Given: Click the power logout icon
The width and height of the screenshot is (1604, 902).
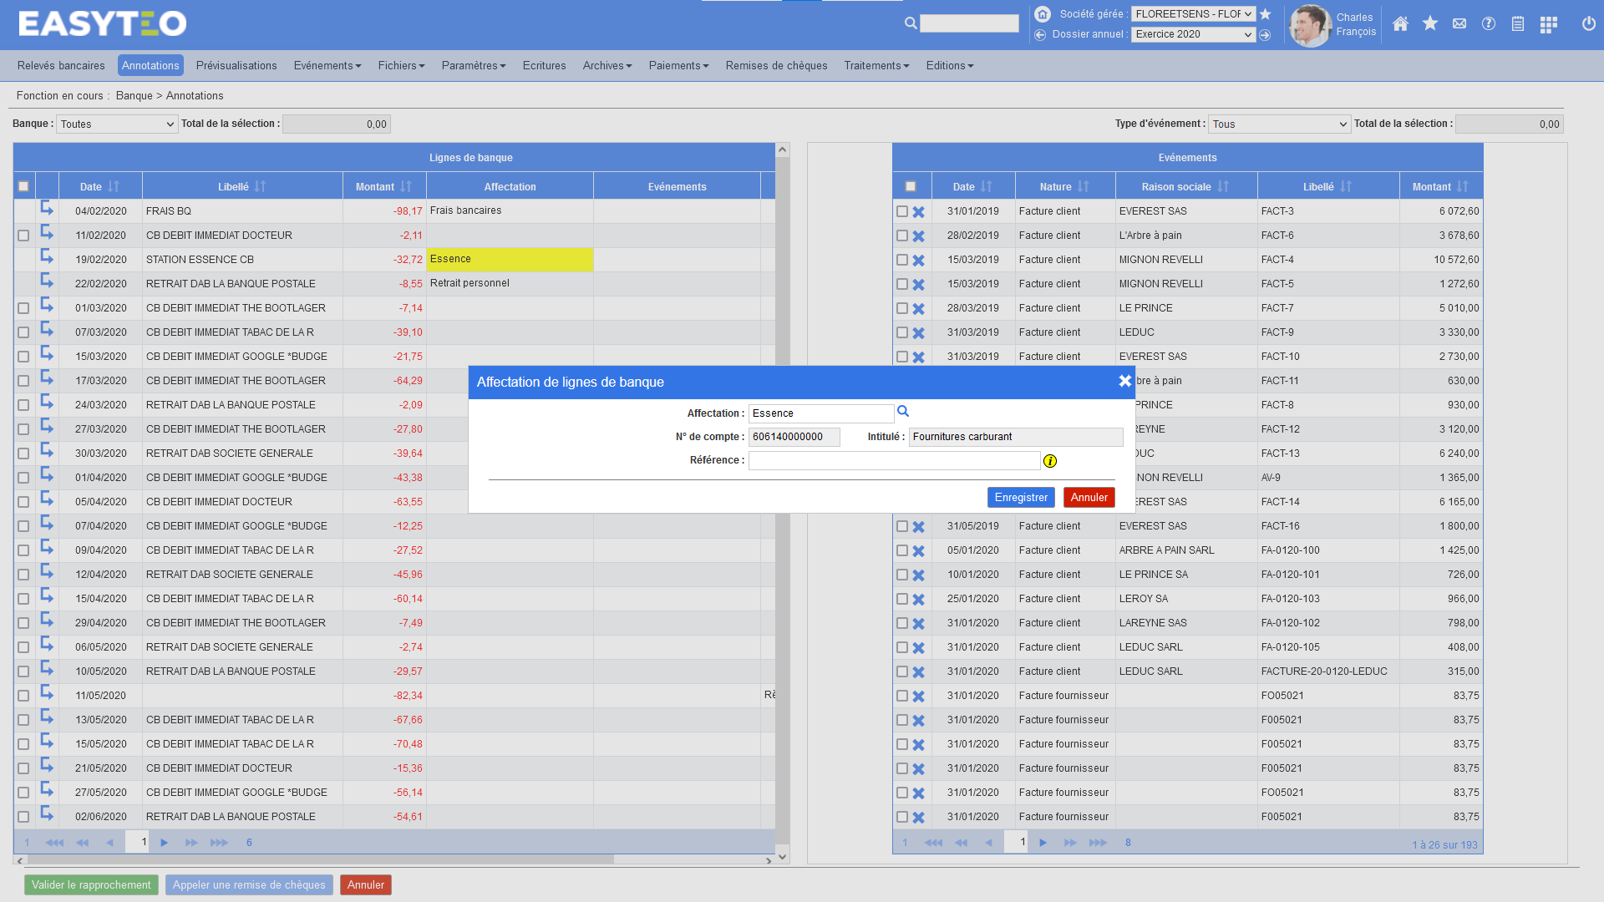Looking at the screenshot, I should tap(1589, 23).
